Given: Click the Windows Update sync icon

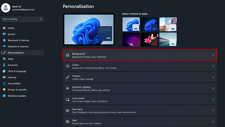Looking at the screenshot, I should (4, 96).
